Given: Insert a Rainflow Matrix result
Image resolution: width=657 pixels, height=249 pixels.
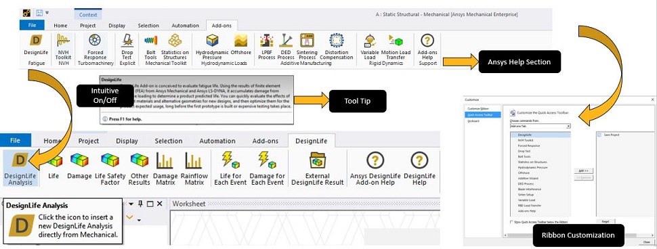Looking at the screenshot, I should [x=194, y=168].
